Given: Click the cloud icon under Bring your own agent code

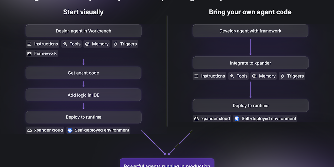Looking at the screenshot, I should 196,119.
